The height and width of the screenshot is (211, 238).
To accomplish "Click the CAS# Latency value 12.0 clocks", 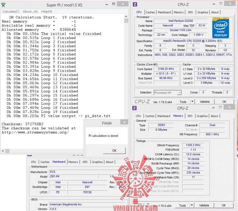I will click(193, 154).
